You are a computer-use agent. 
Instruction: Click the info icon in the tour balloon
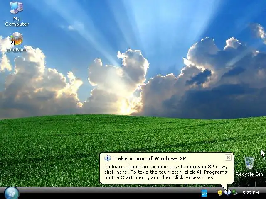coord(108,158)
